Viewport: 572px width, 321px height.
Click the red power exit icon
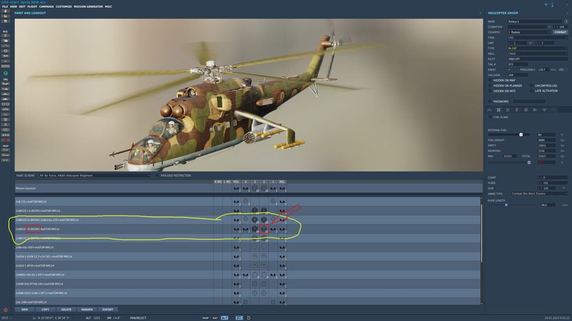pyautogui.click(x=6, y=310)
